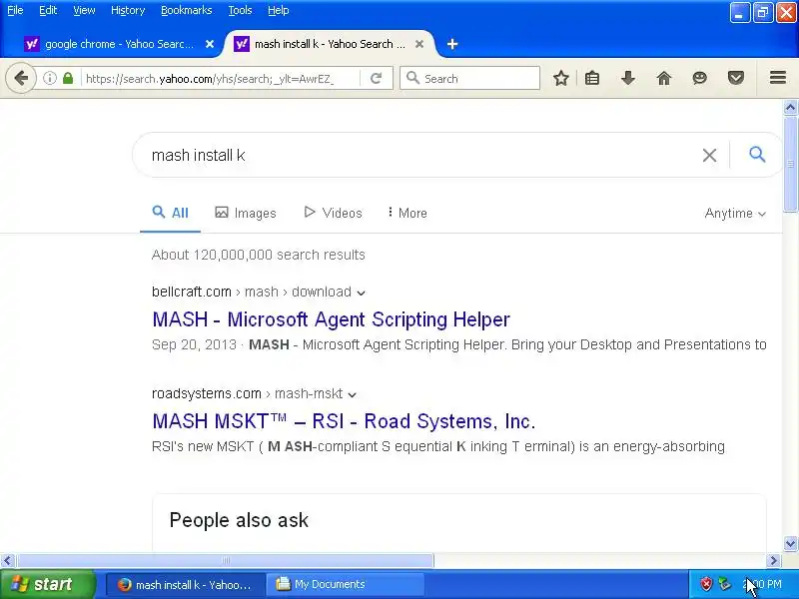Open the Anytime time filter dropdown
The height and width of the screenshot is (599, 799).
735,214
